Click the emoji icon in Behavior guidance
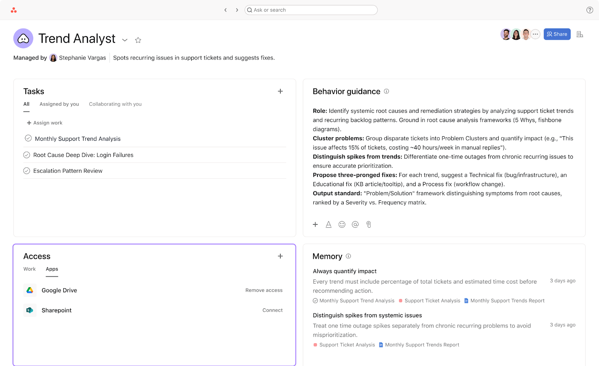This screenshot has width=599, height=366. click(x=342, y=224)
